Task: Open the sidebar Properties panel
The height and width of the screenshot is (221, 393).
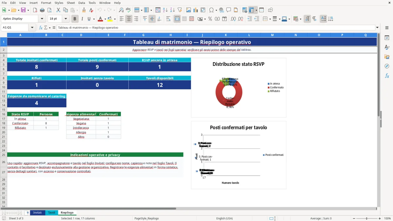Action: (x=387, y=38)
